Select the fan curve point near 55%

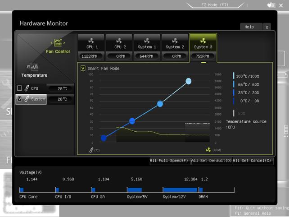click(160, 104)
